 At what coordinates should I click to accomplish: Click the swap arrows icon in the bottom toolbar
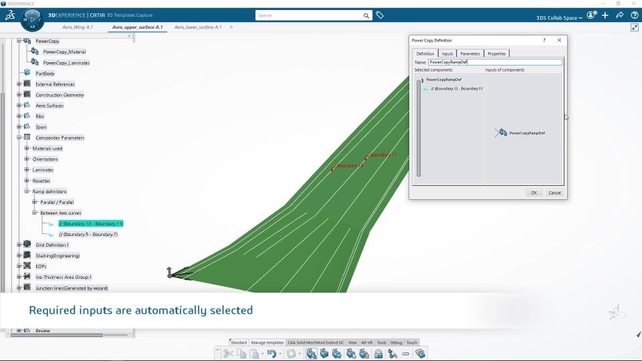coord(393,354)
